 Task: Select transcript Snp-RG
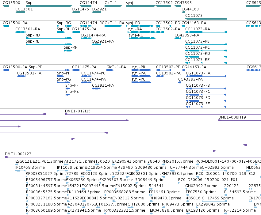(64, 23)
